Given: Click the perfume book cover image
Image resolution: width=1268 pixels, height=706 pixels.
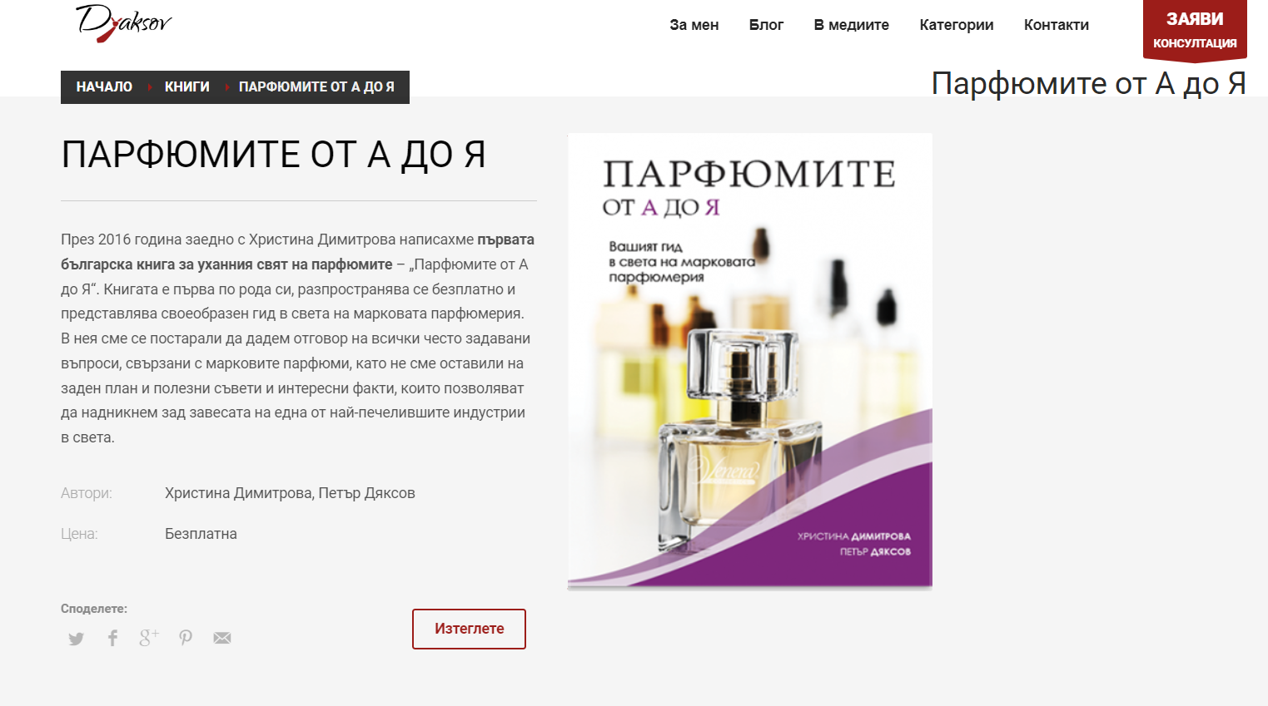Looking at the screenshot, I should 749,362.
